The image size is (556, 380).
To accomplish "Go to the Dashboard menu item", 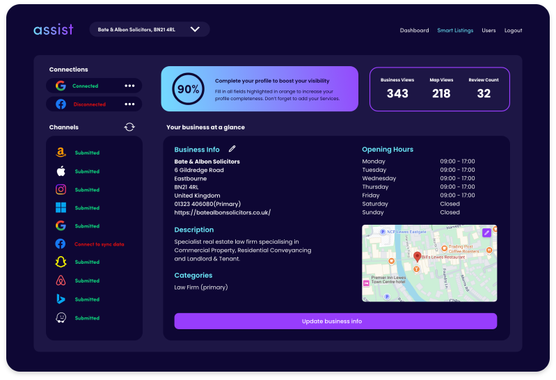I will tap(414, 31).
